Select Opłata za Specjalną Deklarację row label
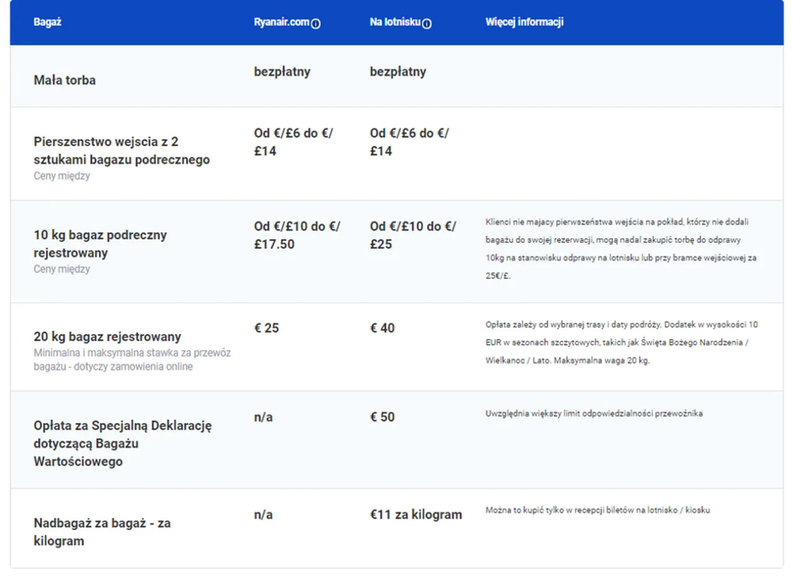Screen dimensions: 793x576 pyautogui.click(x=121, y=443)
